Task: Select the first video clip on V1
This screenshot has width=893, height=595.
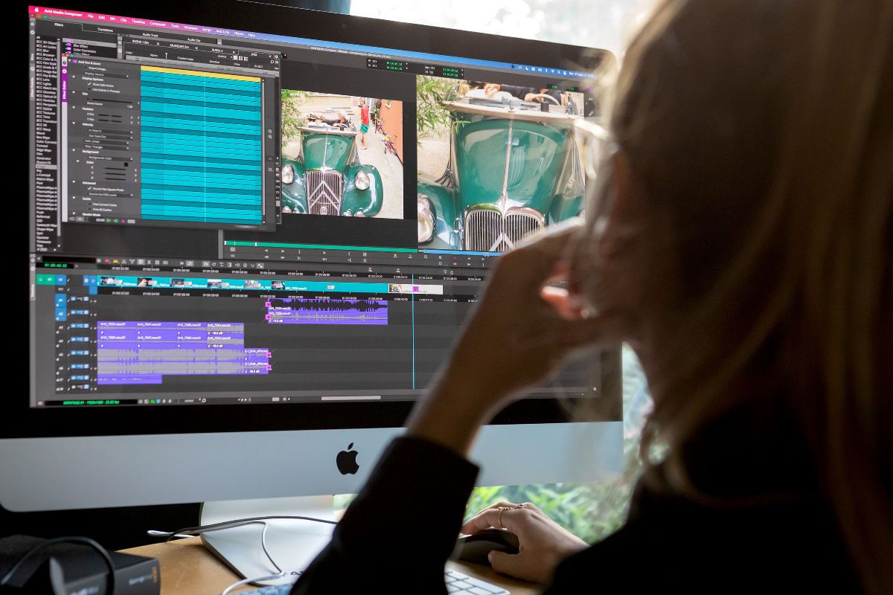Action: coord(118,281)
